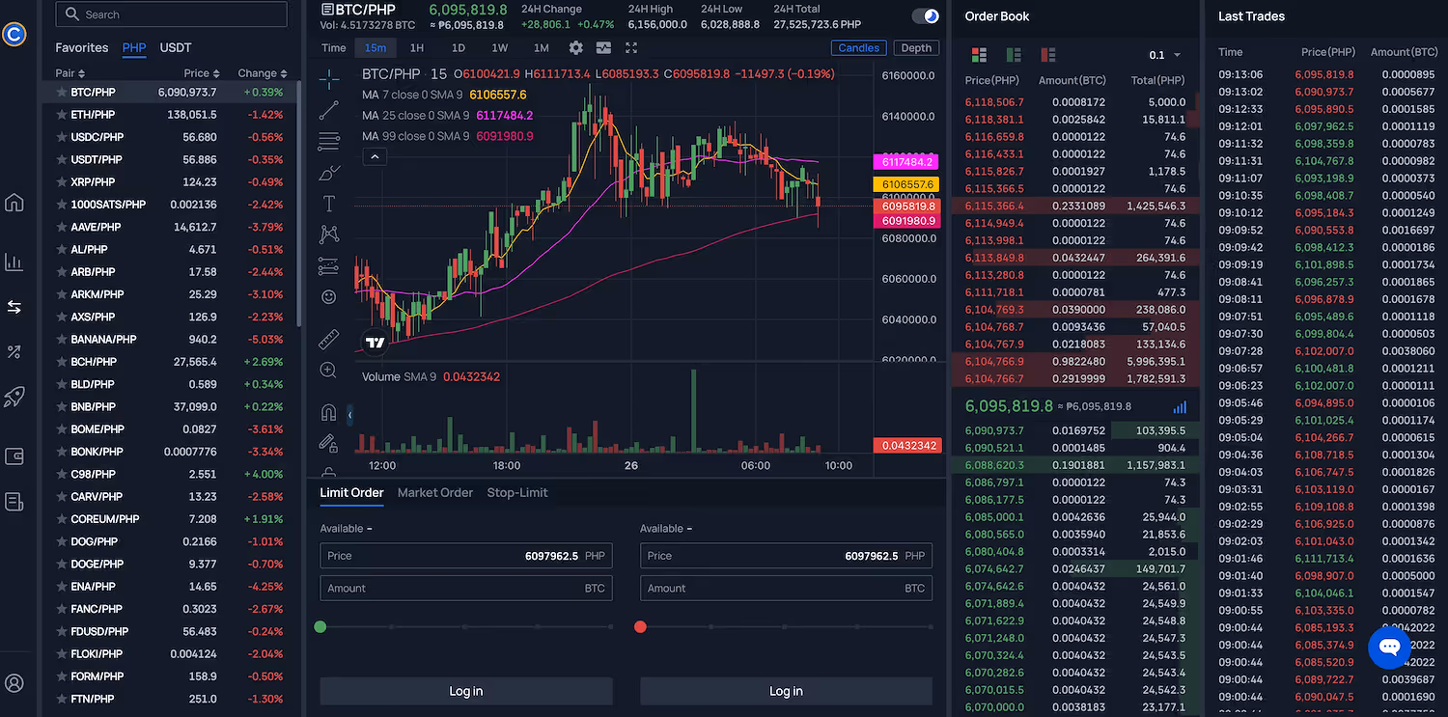Select the chart patterns tool
The height and width of the screenshot is (717, 1448).
[x=329, y=234]
